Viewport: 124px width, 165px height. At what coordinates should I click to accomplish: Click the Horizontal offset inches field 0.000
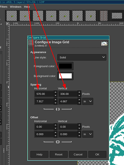tap(44, 134)
